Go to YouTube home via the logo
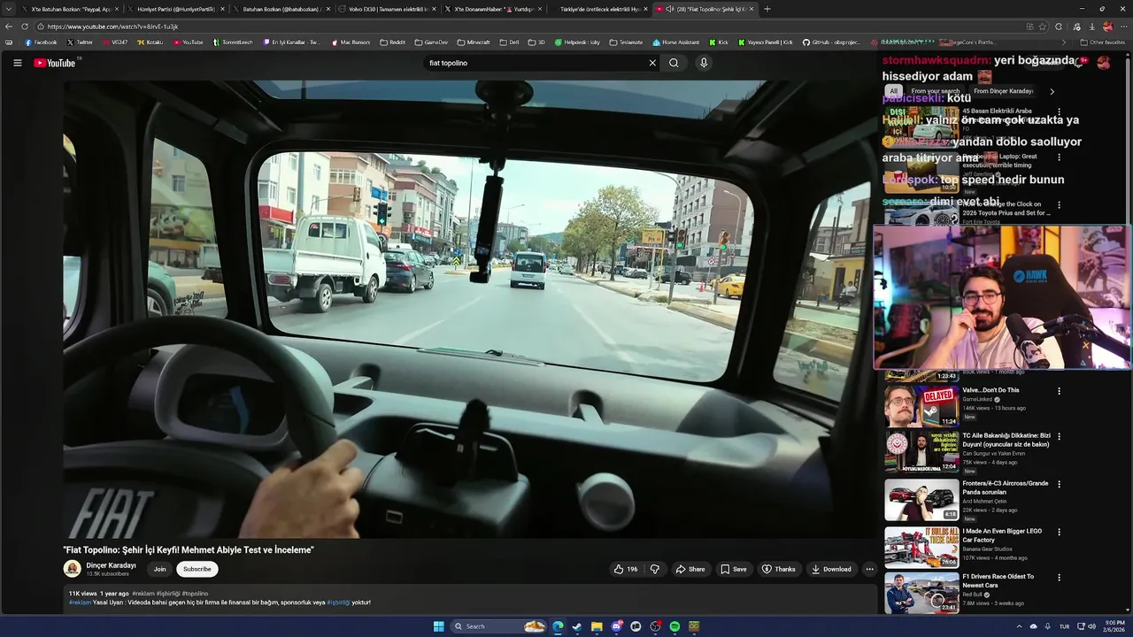The height and width of the screenshot is (637, 1133). 55,63
